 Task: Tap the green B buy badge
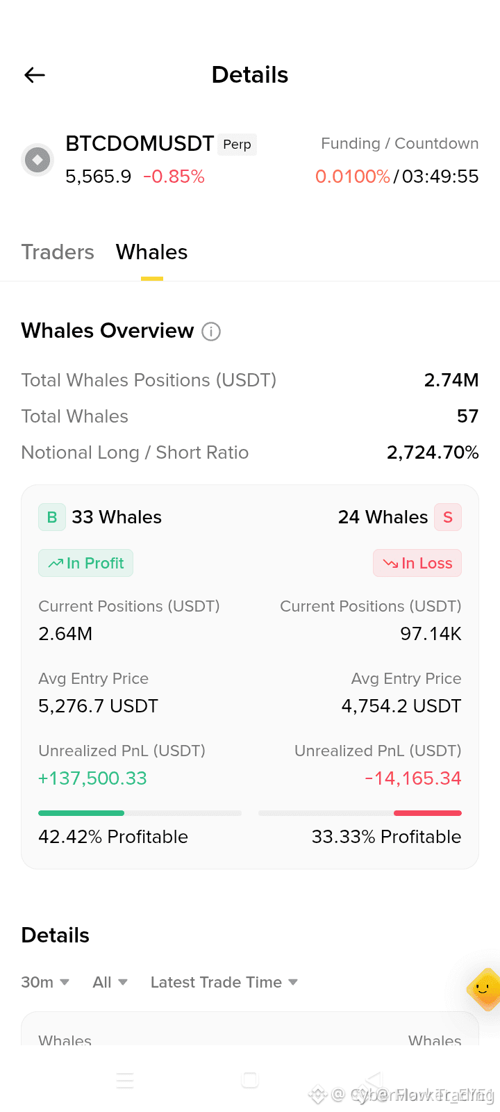[x=52, y=517]
